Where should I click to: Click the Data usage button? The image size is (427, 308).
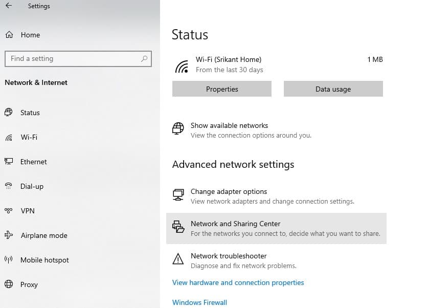tap(333, 89)
